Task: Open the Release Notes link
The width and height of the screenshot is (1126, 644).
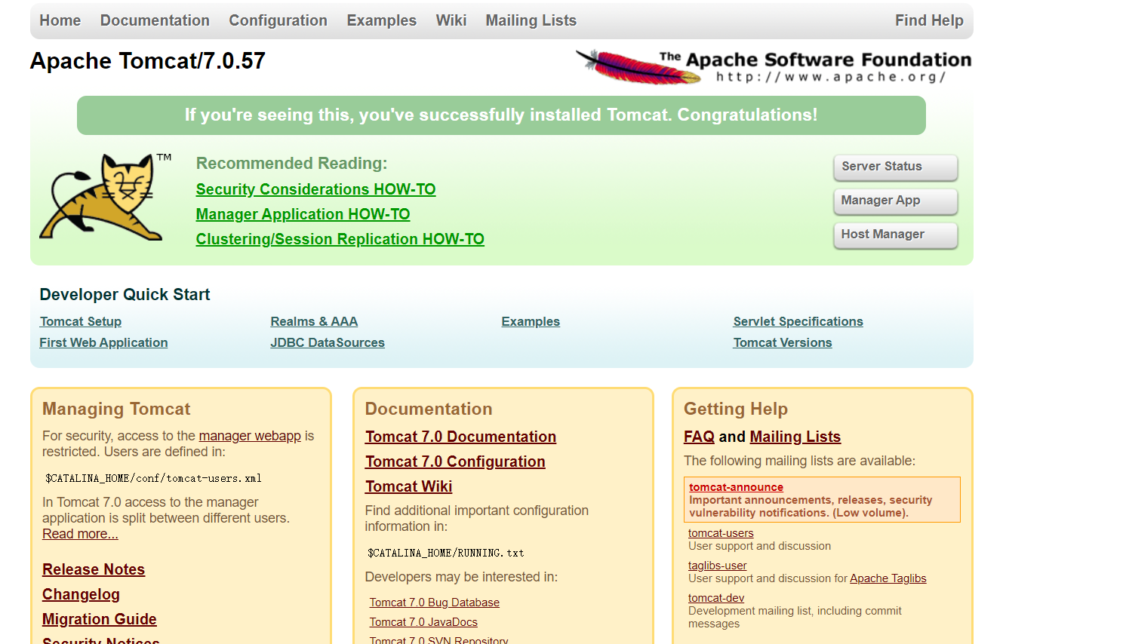Action: coord(94,569)
